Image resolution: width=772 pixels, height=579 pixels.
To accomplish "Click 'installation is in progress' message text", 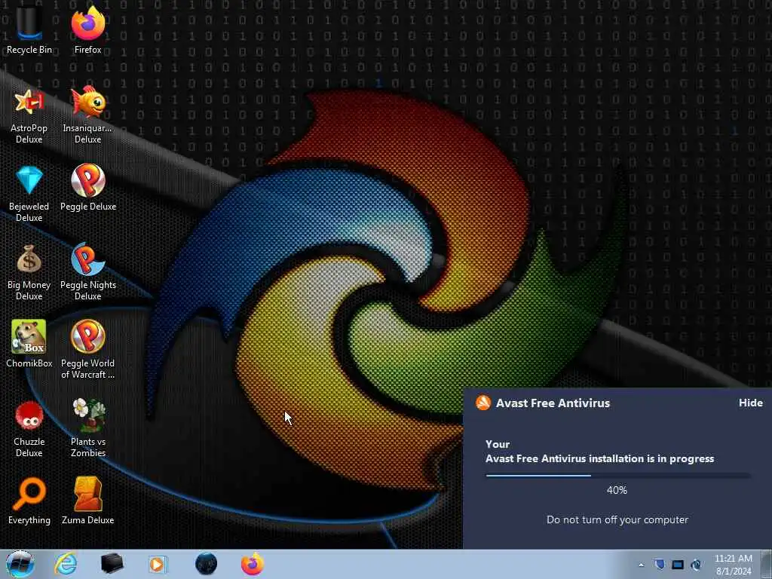I will point(651,458).
